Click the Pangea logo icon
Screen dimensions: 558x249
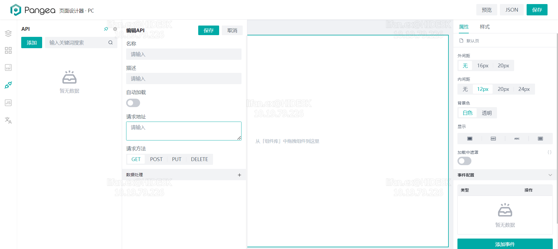click(16, 10)
